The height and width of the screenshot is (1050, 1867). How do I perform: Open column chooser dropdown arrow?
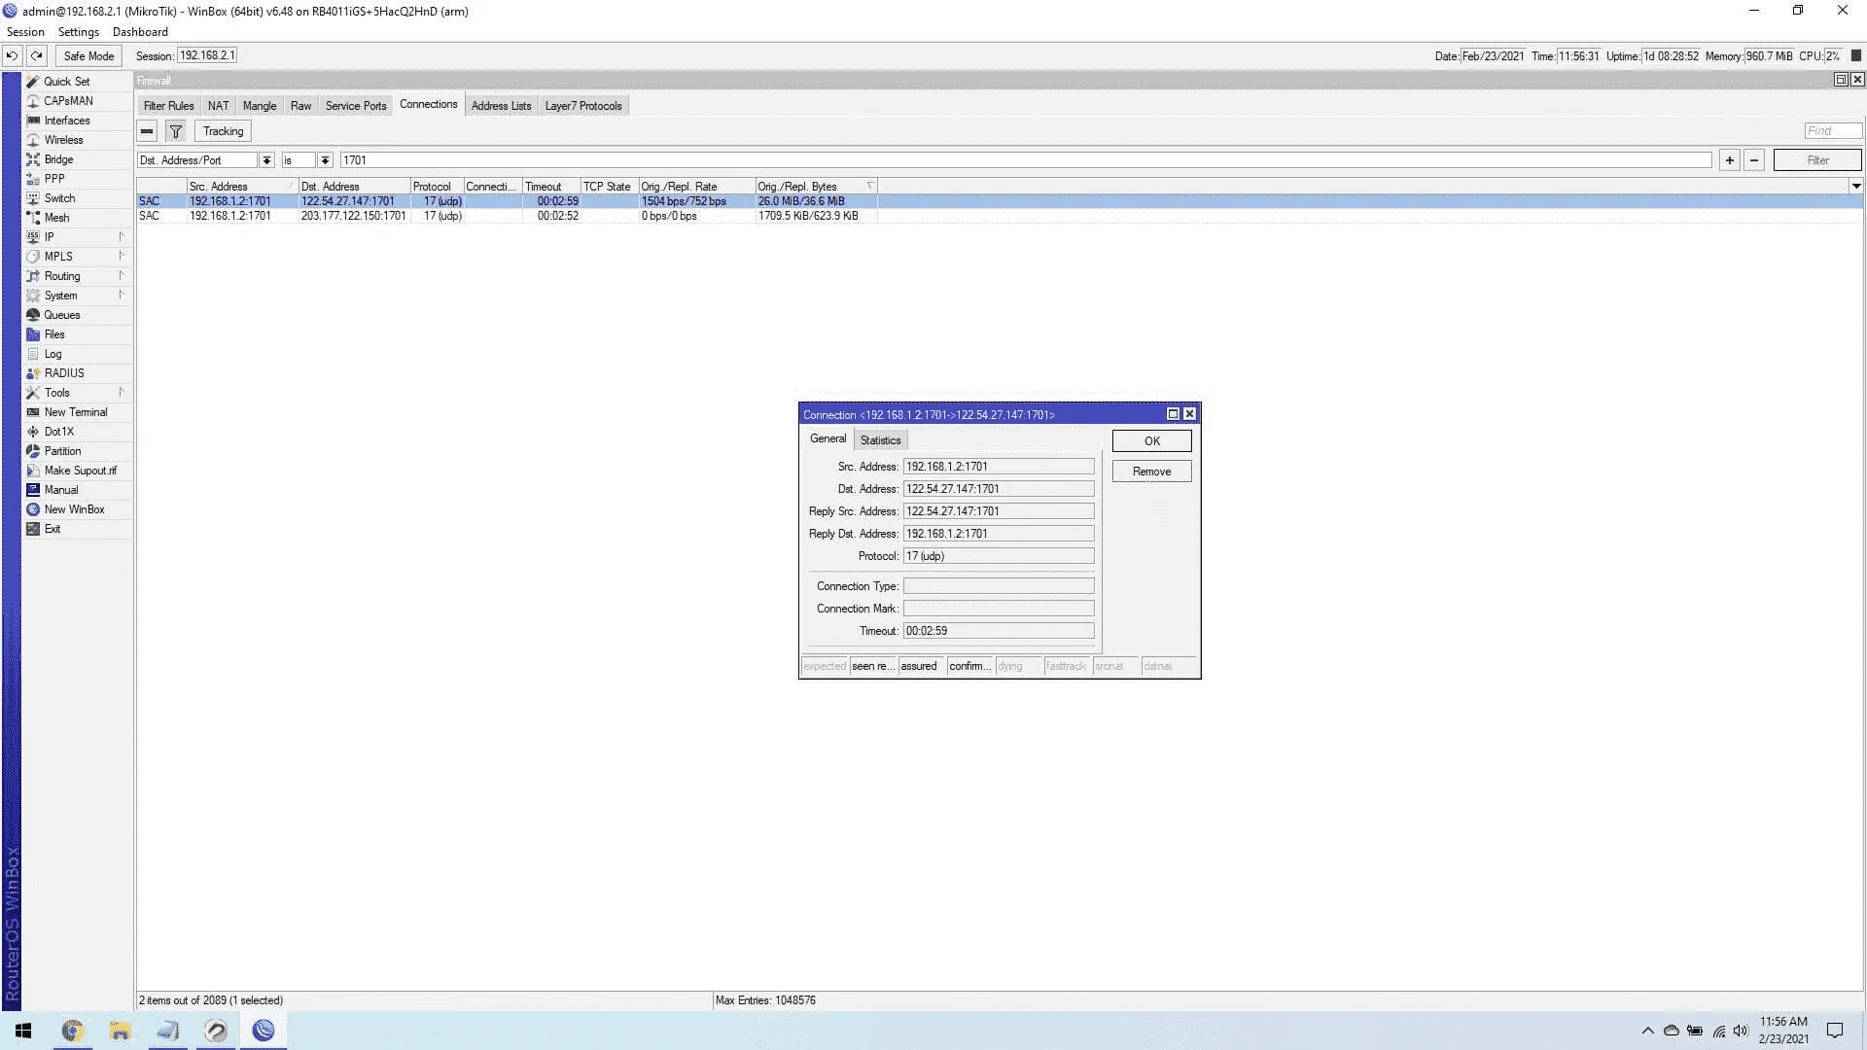pos(1856,186)
